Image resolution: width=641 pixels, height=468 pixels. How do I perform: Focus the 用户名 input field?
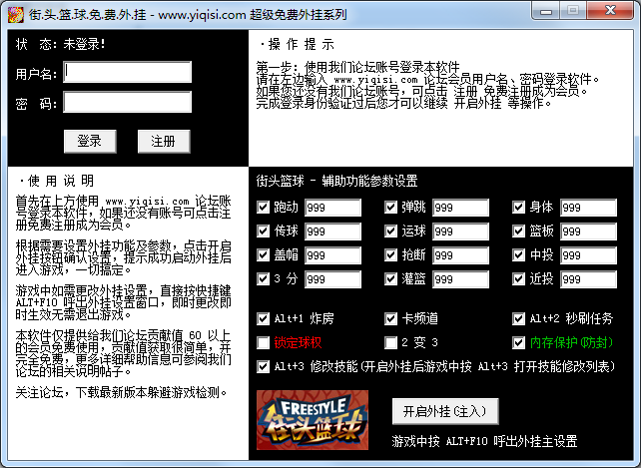click(x=127, y=72)
